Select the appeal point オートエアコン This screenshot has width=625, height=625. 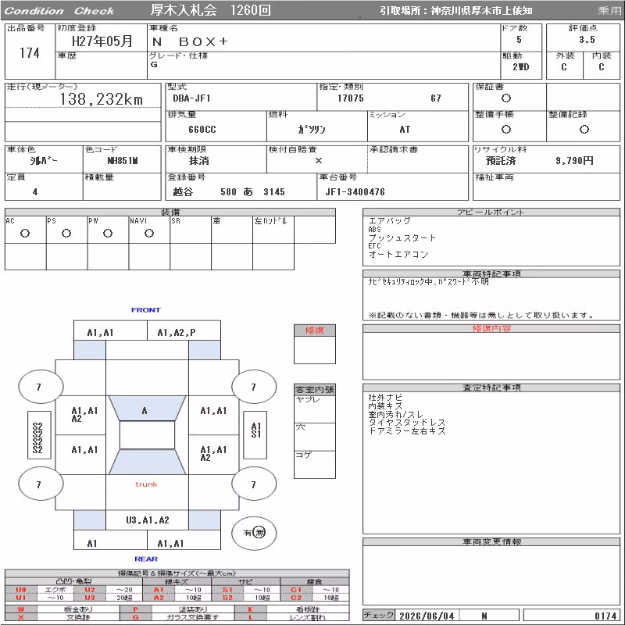(x=398, y=255)
